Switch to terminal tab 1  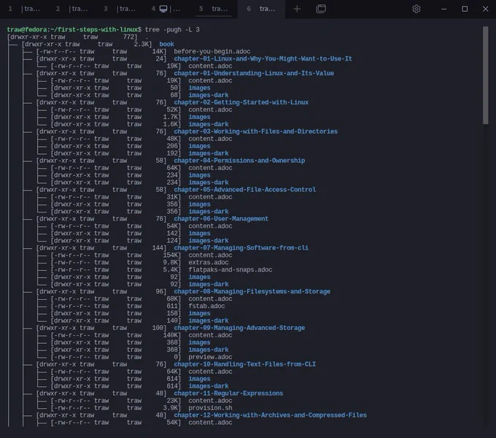tap(24, 9)
